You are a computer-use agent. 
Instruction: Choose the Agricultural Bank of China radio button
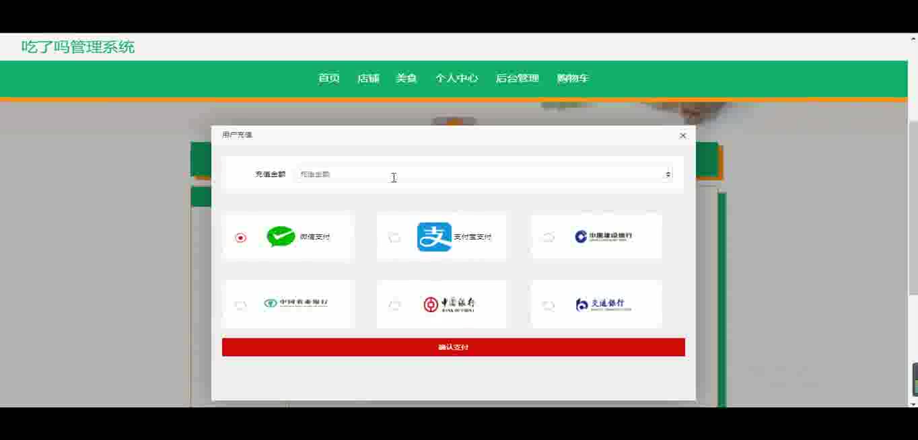click(x=241, y=305)
